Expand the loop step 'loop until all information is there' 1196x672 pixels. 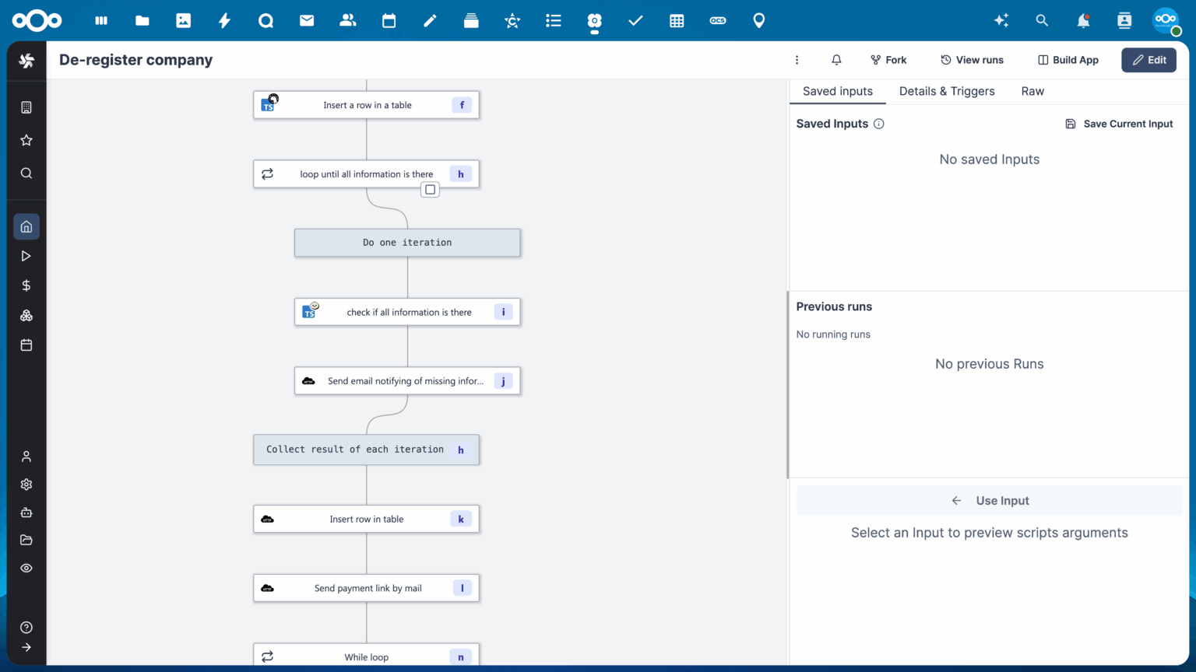430,189
